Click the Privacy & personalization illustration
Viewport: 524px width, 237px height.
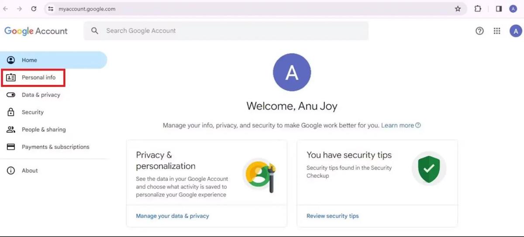point(260,175)
